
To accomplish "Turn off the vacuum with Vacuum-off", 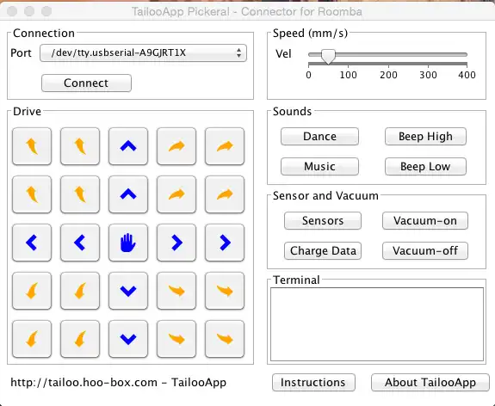I will [425, 251].
